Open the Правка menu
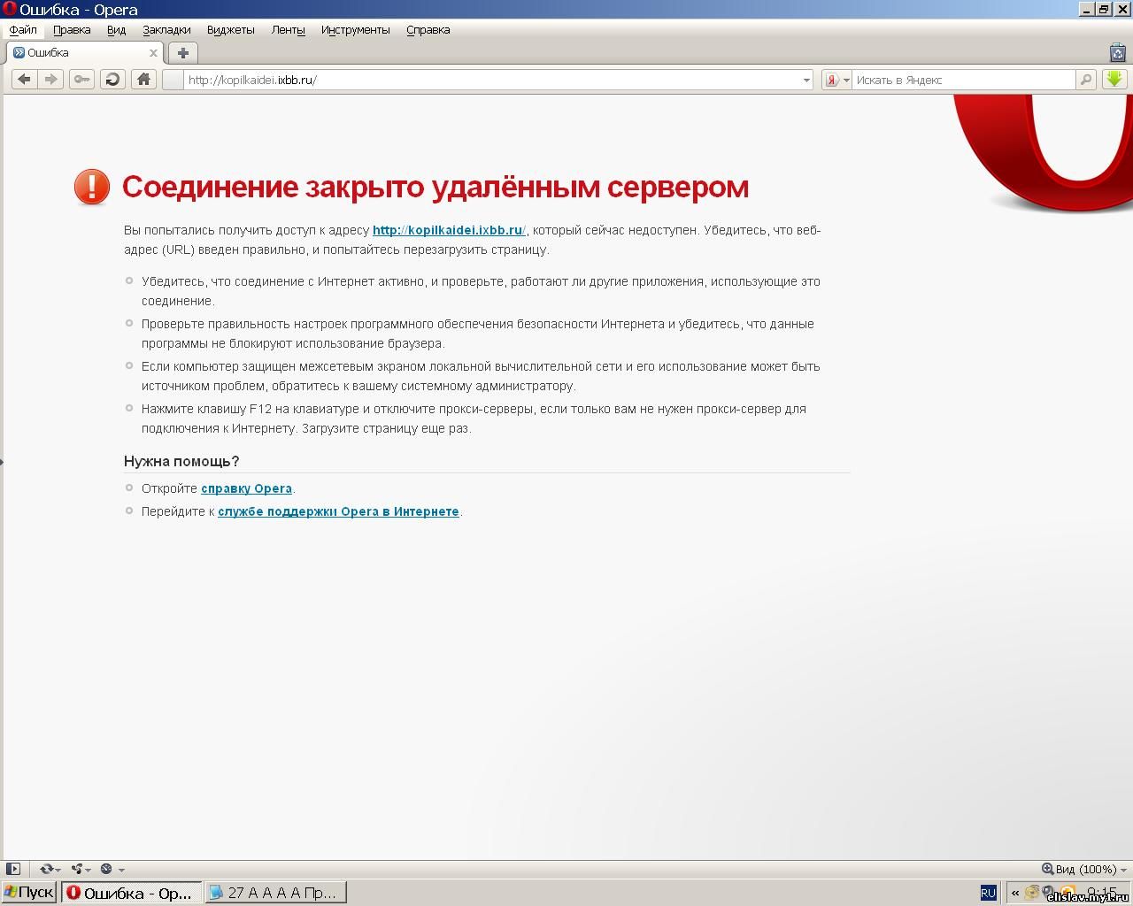The image size is (1133, 906). coord(72,29)
